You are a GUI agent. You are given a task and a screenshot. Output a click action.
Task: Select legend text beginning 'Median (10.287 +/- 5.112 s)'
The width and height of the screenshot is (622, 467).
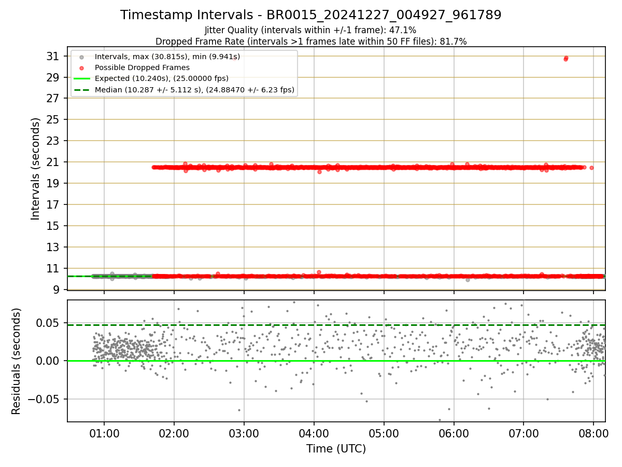point(194,90)
